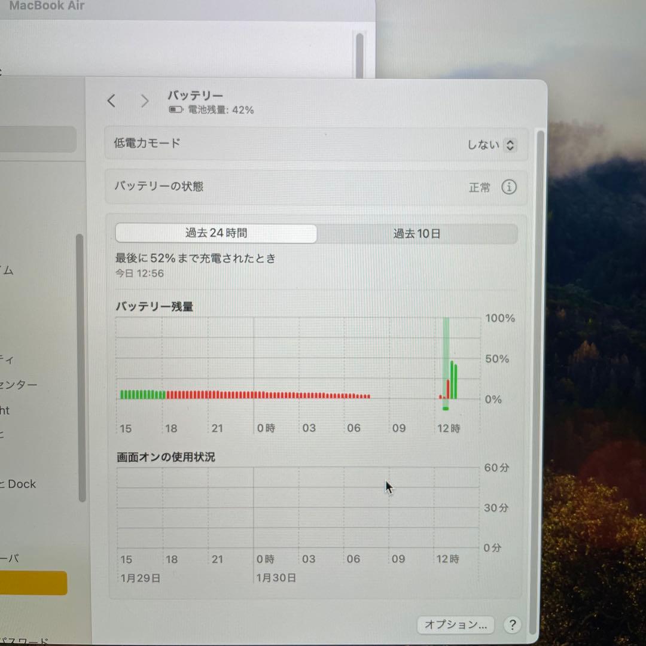Screen dimensions: 646x646
Task: Click the オプション… button
Action: [x=455, y=624]
